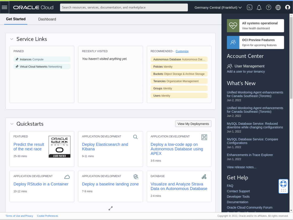Viewport: 293px width, 220px height.
Task: Click the pin icon next to Virtual Cloud Networks
Action: pyautogui.click(x=17, y=67)
